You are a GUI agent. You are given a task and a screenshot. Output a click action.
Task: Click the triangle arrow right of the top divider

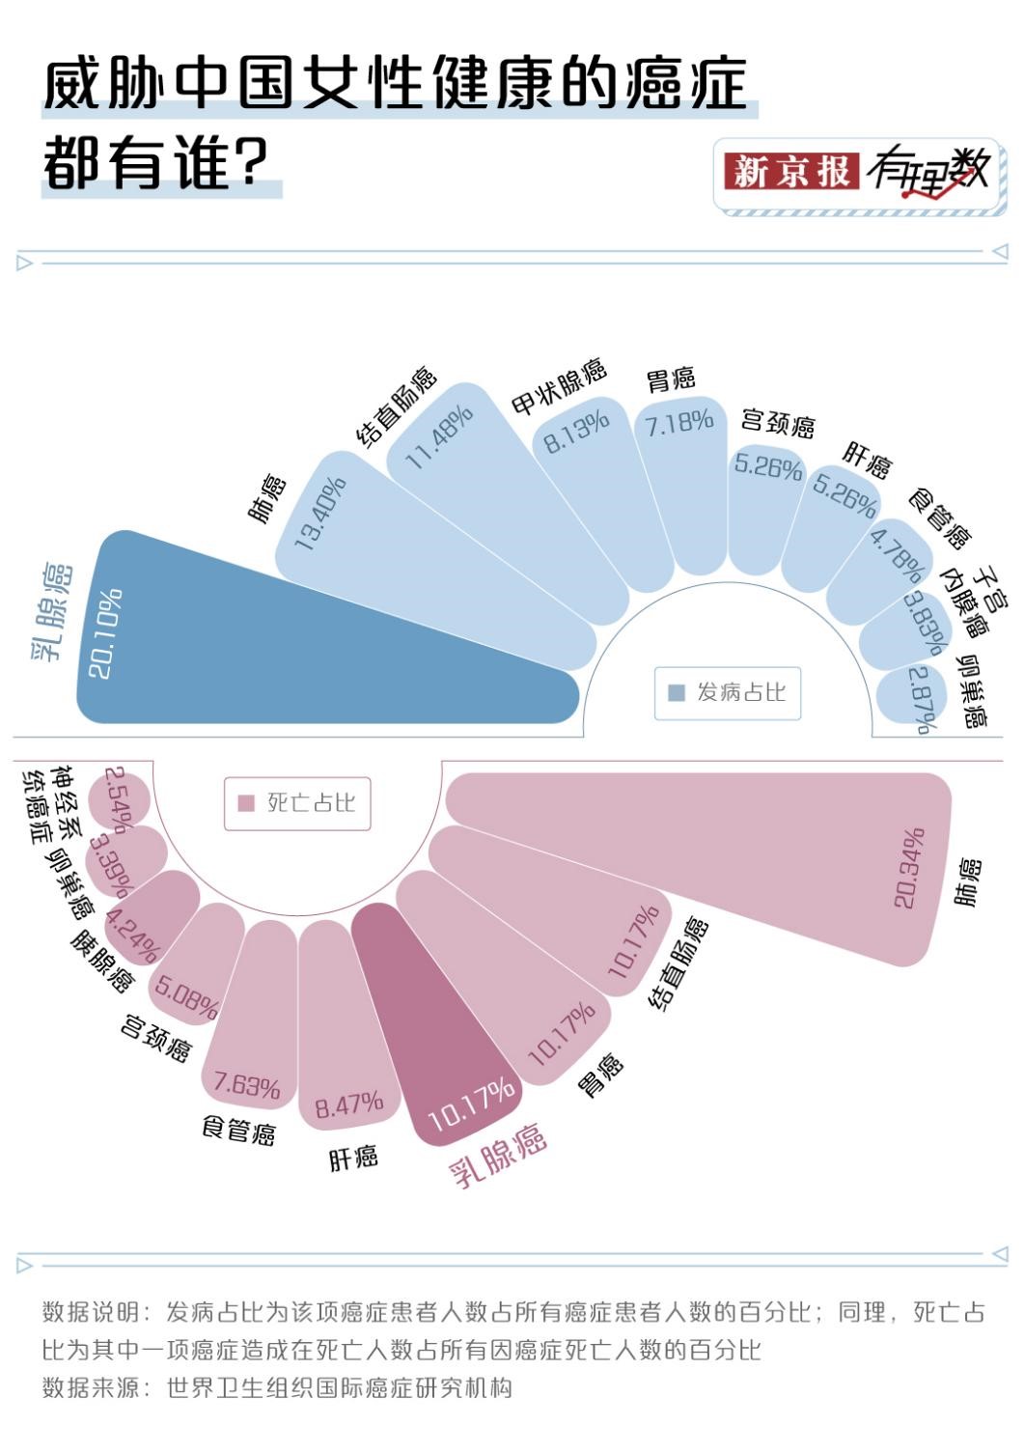point(1000,252)
